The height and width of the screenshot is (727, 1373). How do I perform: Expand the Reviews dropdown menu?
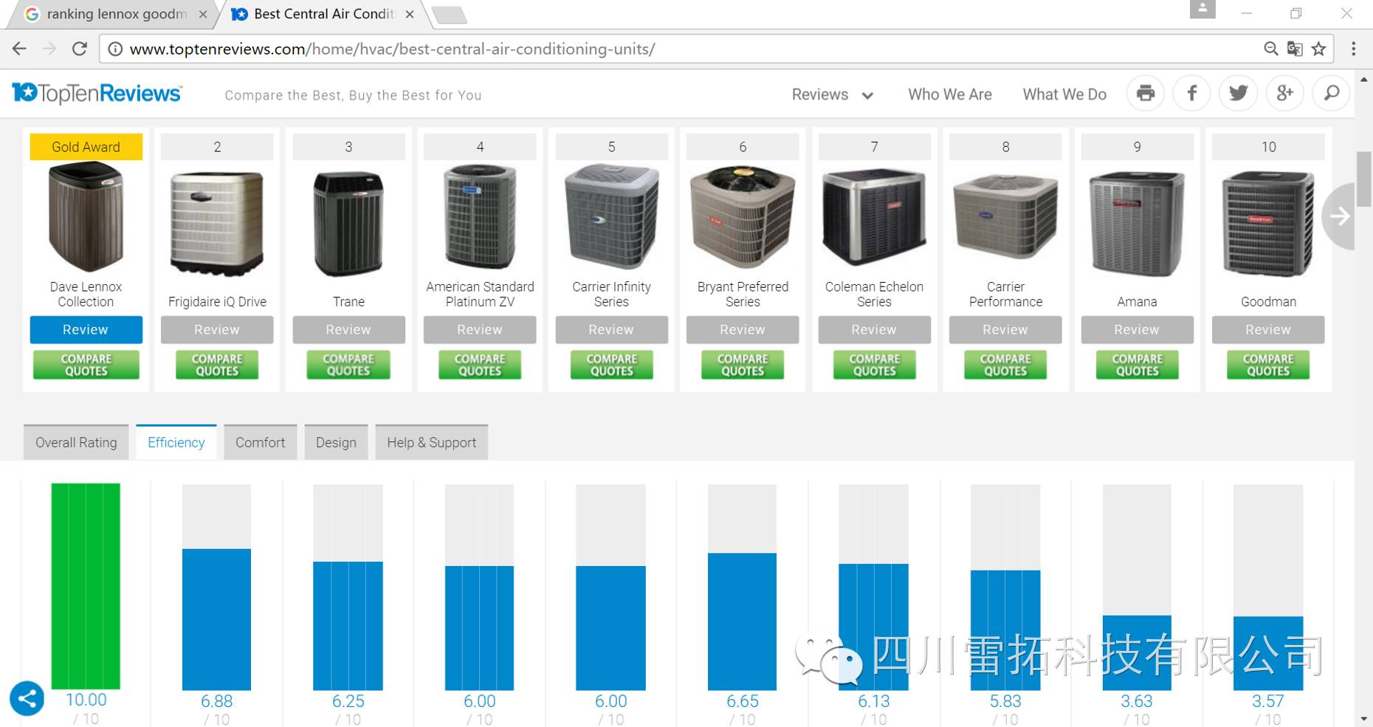833,94
